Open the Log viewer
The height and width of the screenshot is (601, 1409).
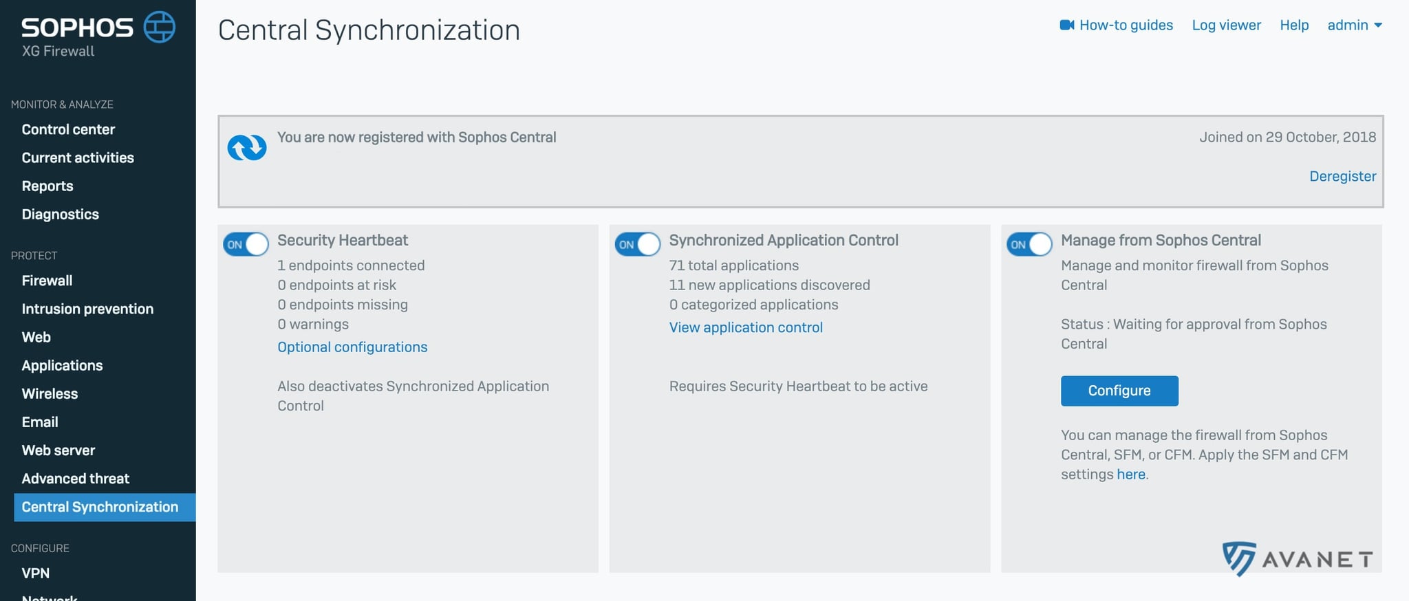coord(1226,25)
